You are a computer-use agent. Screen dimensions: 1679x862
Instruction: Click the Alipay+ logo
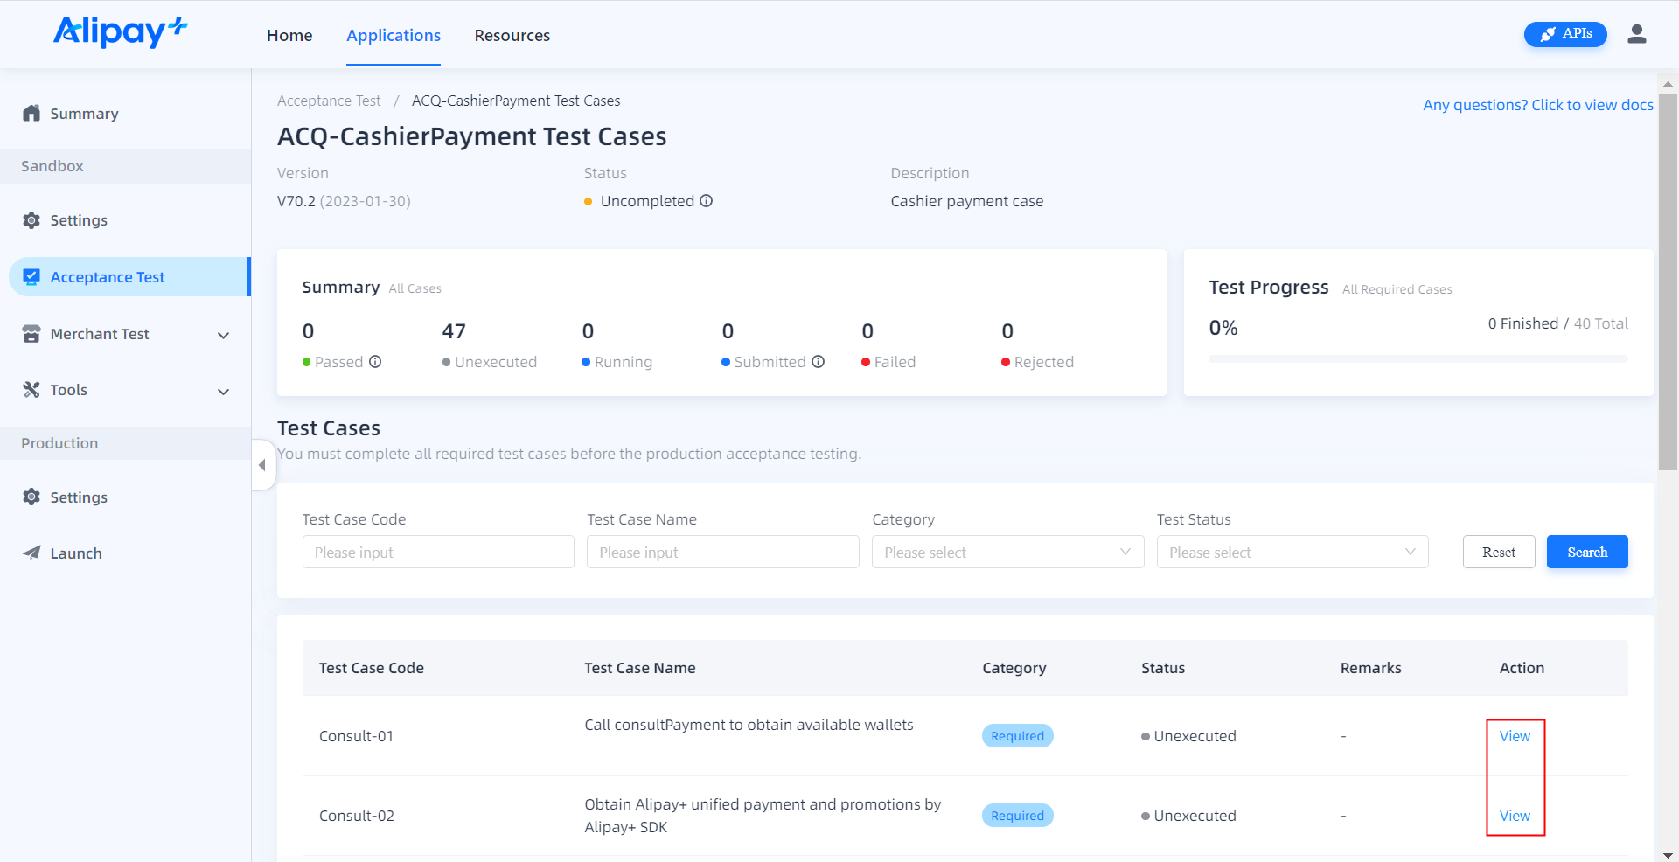[121, 32]
